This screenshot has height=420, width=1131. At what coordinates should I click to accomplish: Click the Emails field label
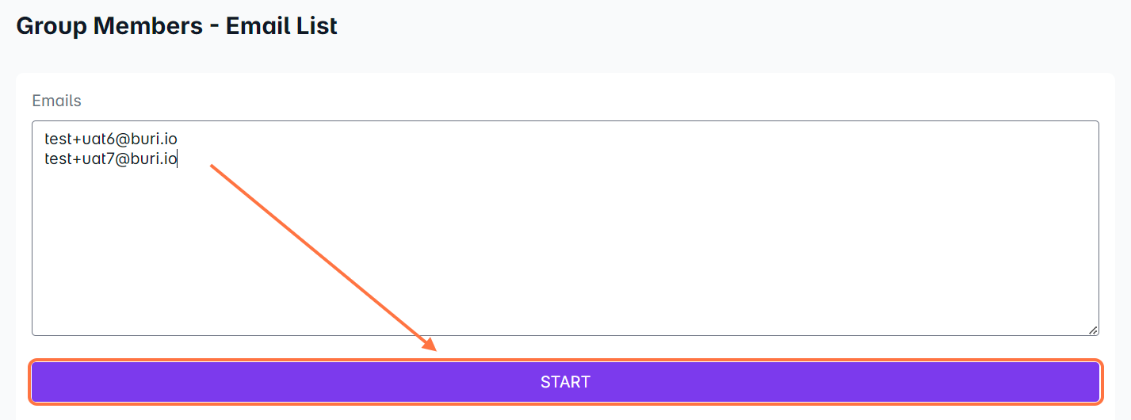point(56,101)
